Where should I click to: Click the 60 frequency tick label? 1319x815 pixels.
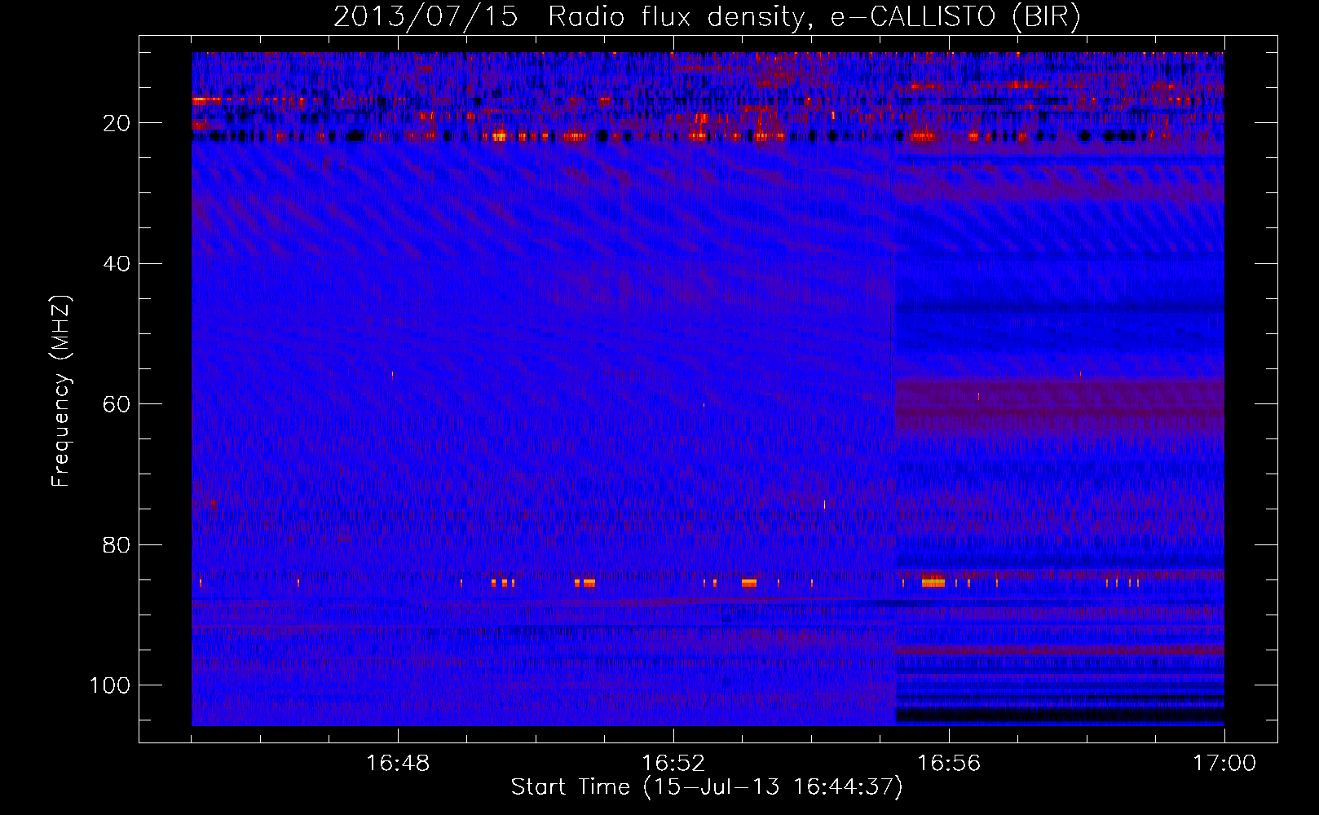click(x=117, y=404)
